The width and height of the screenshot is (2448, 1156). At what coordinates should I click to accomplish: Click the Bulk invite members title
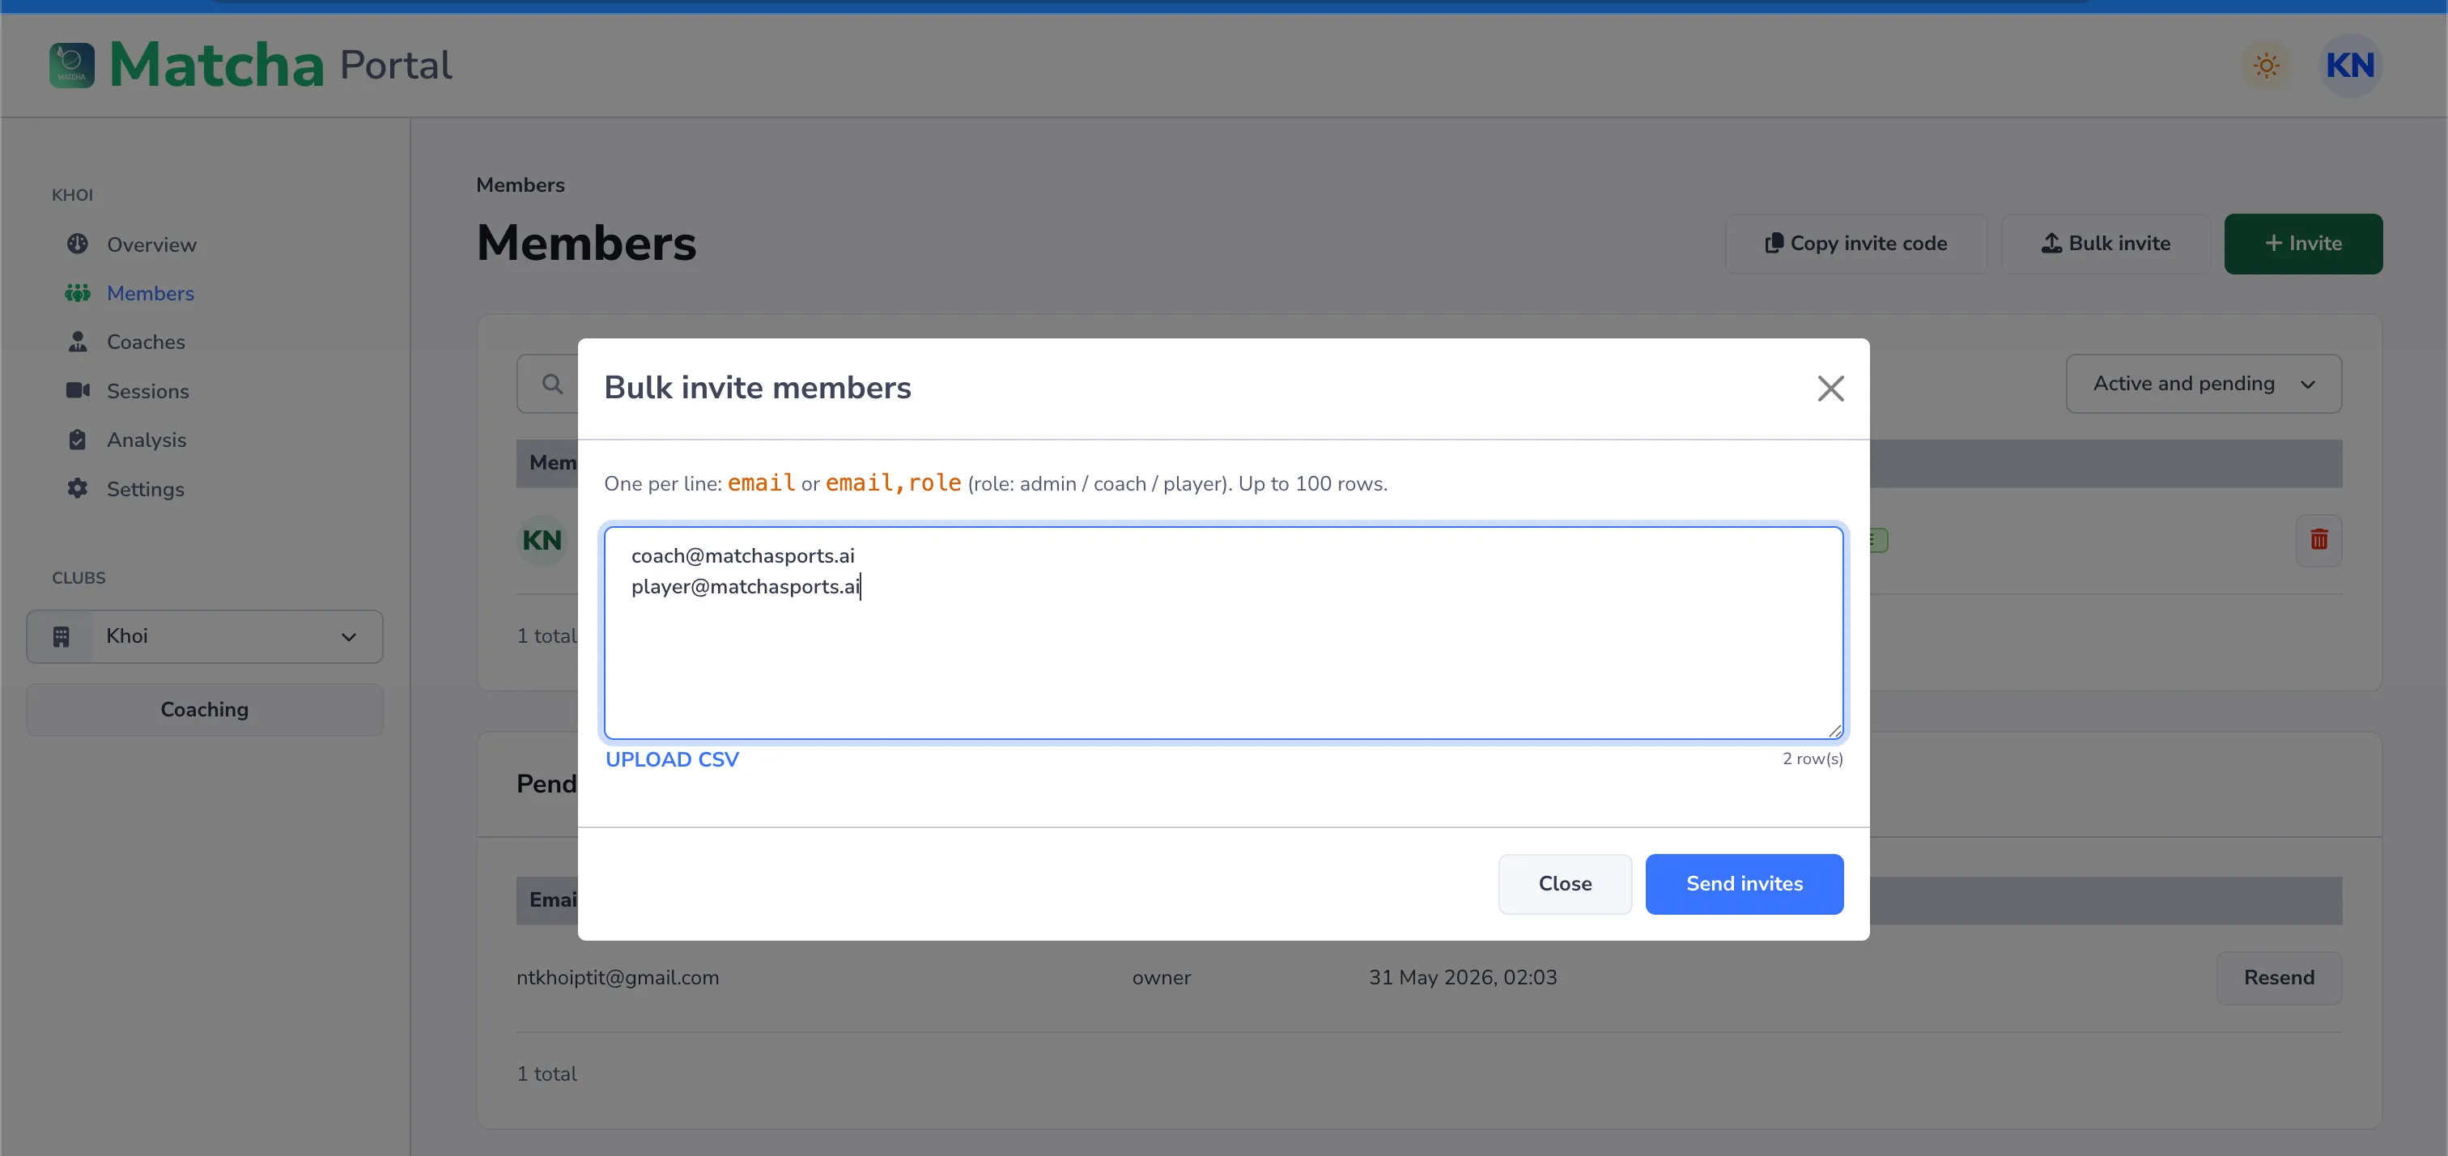click(758, 388)
